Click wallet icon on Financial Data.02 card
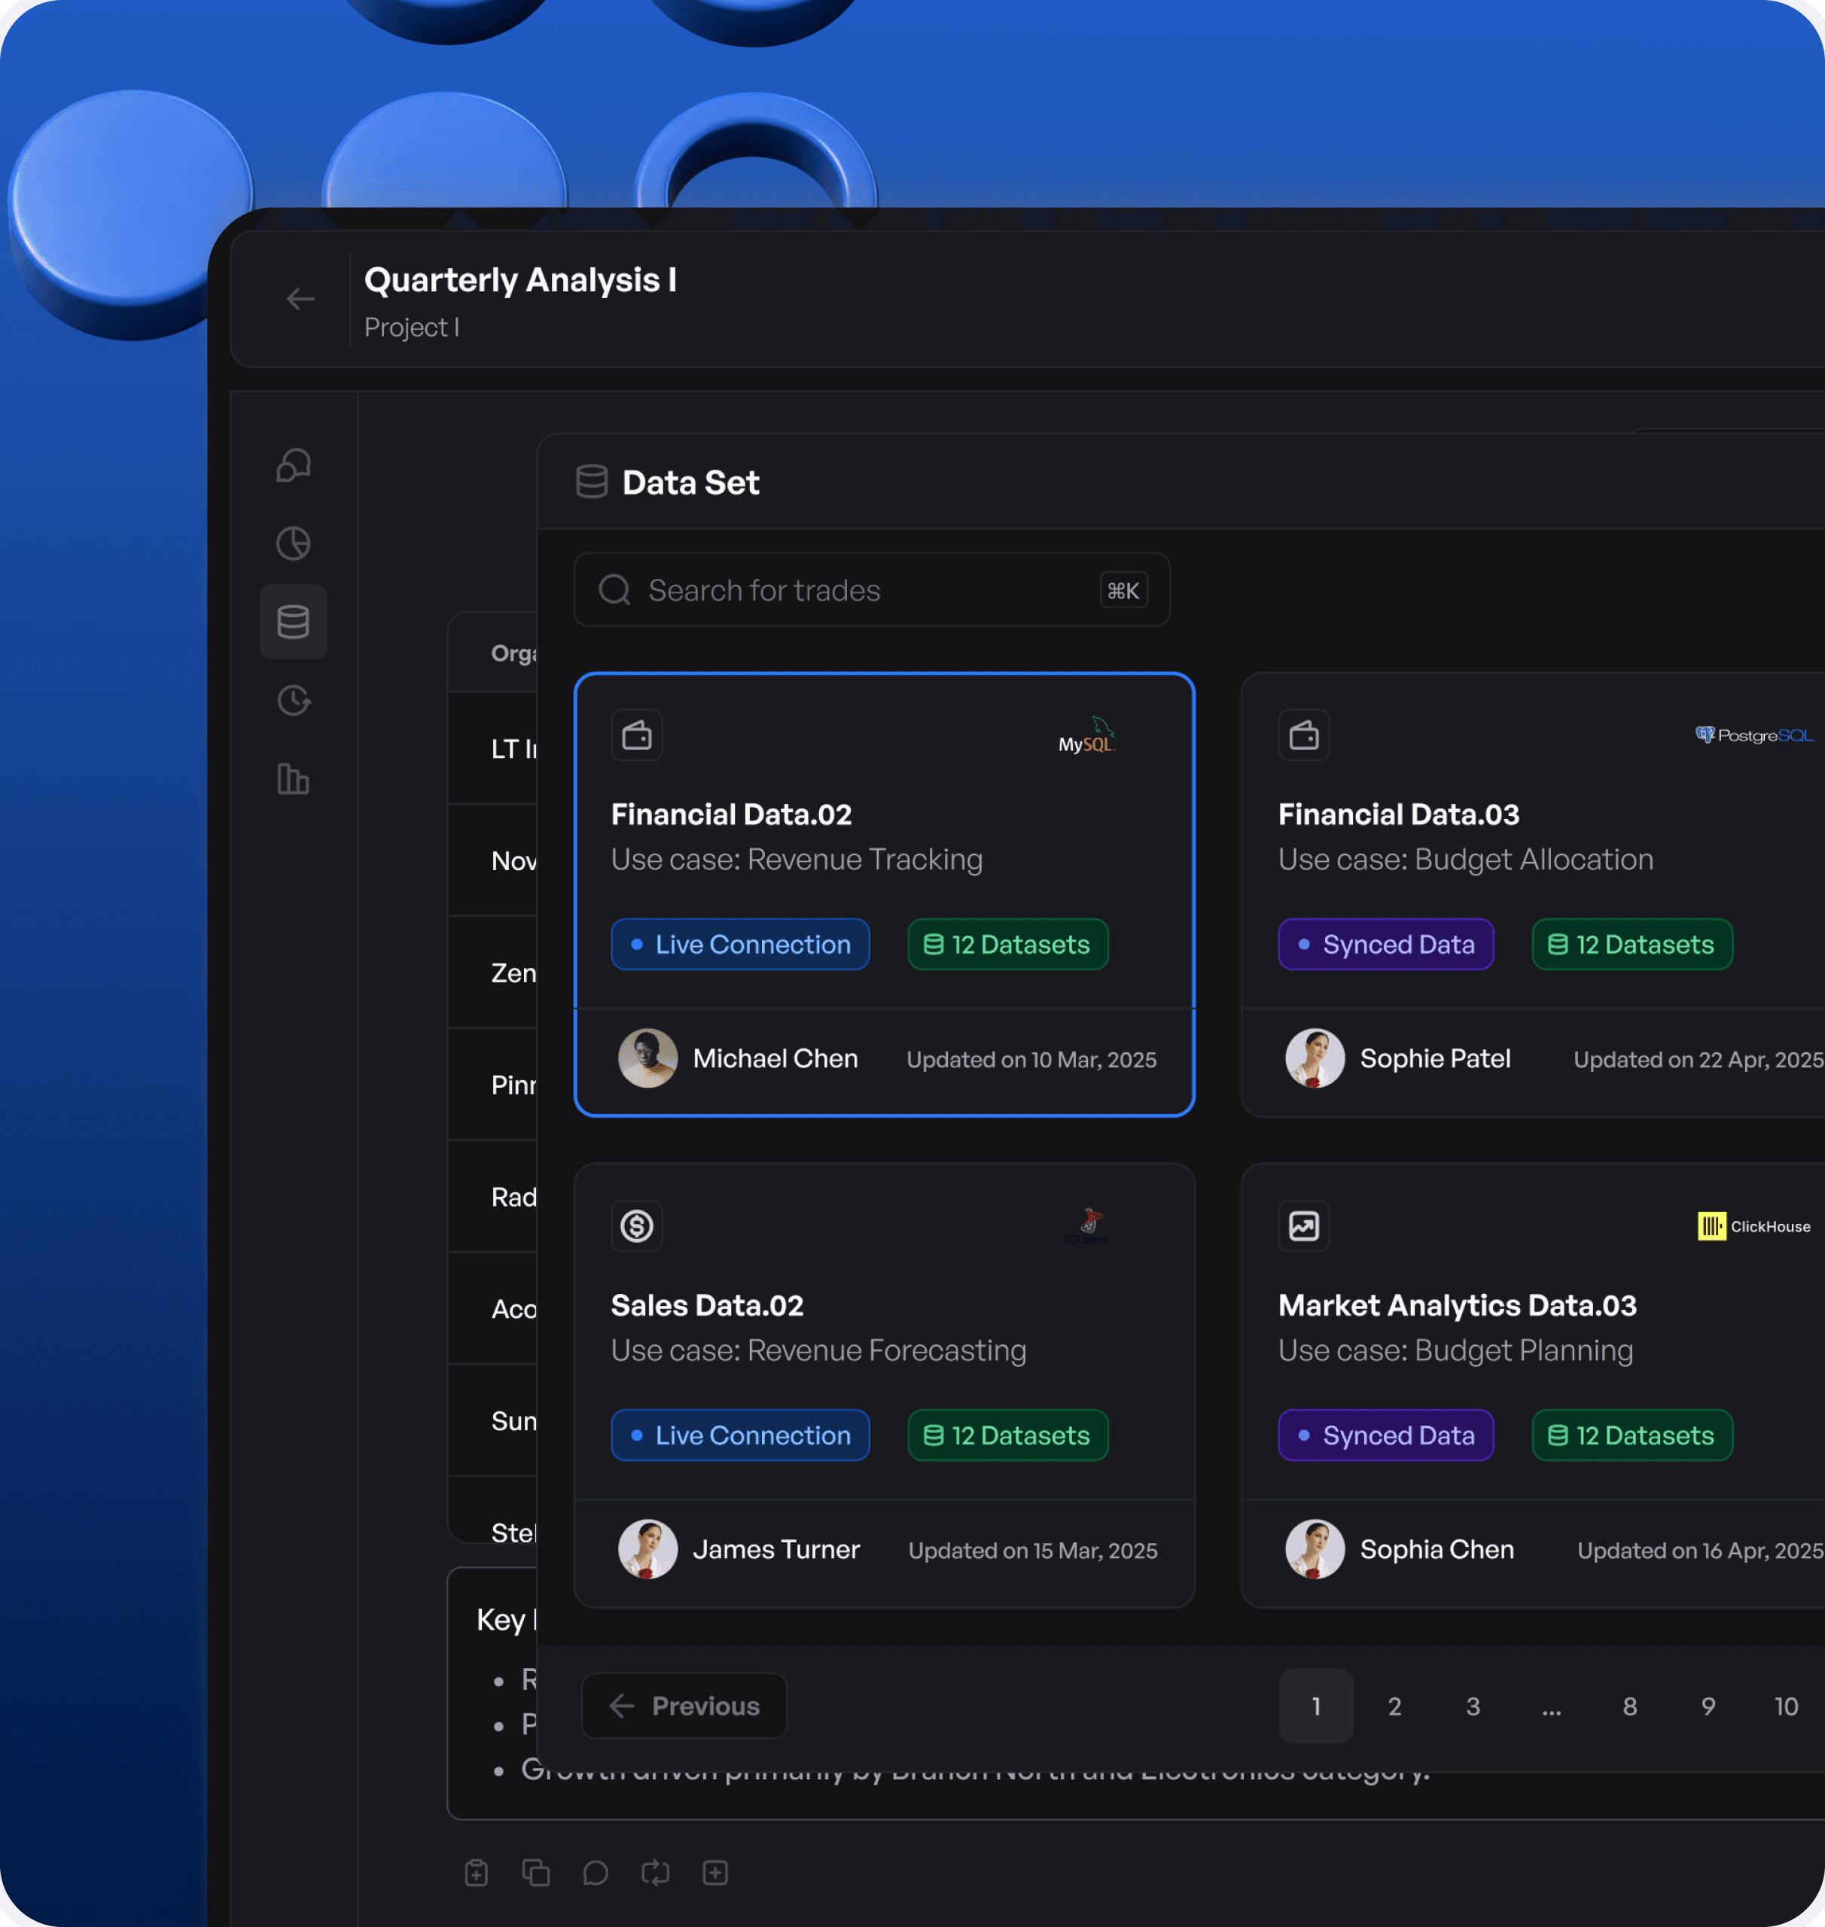Image resolution: width=1825 pixels, height=1927 pixels. click(x=637, y=735)
